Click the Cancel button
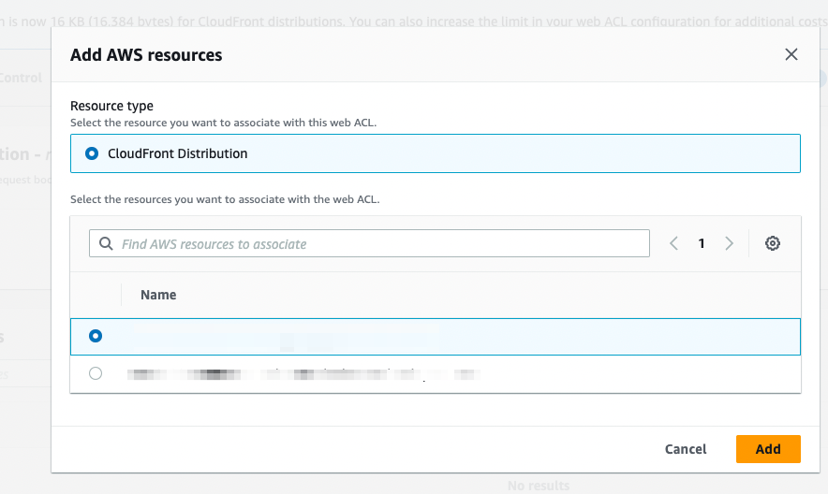This screenshot has height=494, width=828. (x=686, y=449)
